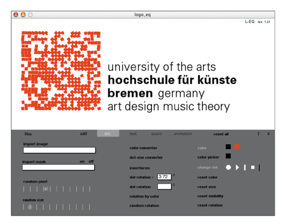
Task: Click random rotation
Action: pyautogui.click(x=144, y=206)
